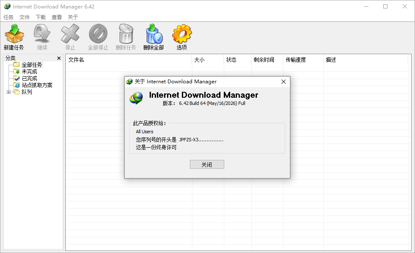Sort by 大小 column header

(208, 60)
